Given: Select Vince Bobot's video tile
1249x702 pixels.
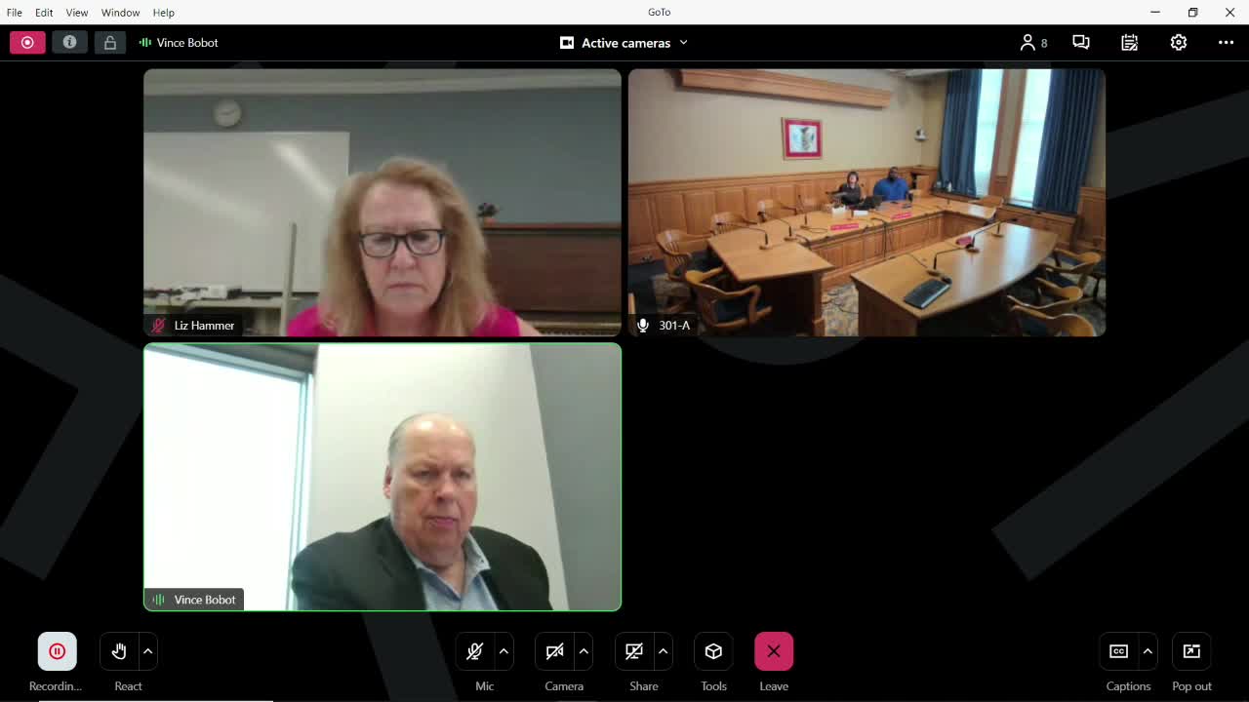Looking at the screenshot, I should [383, 477].
